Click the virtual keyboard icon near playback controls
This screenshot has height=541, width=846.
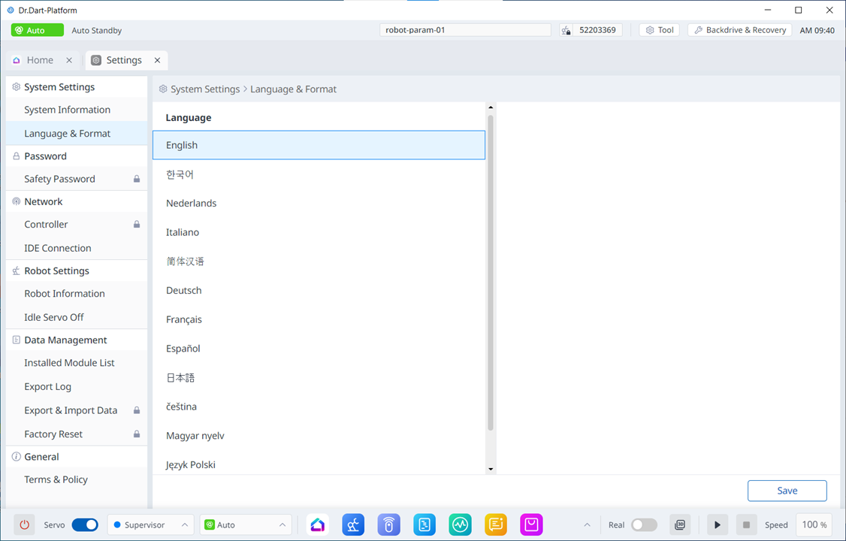click(x=680, y=524)
